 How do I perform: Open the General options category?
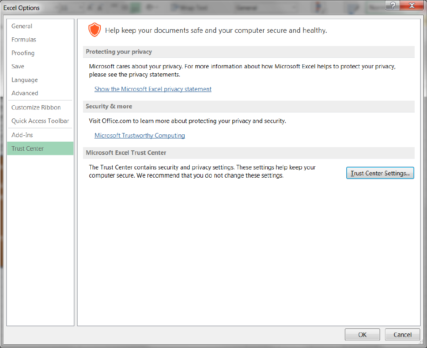point(22,26)
